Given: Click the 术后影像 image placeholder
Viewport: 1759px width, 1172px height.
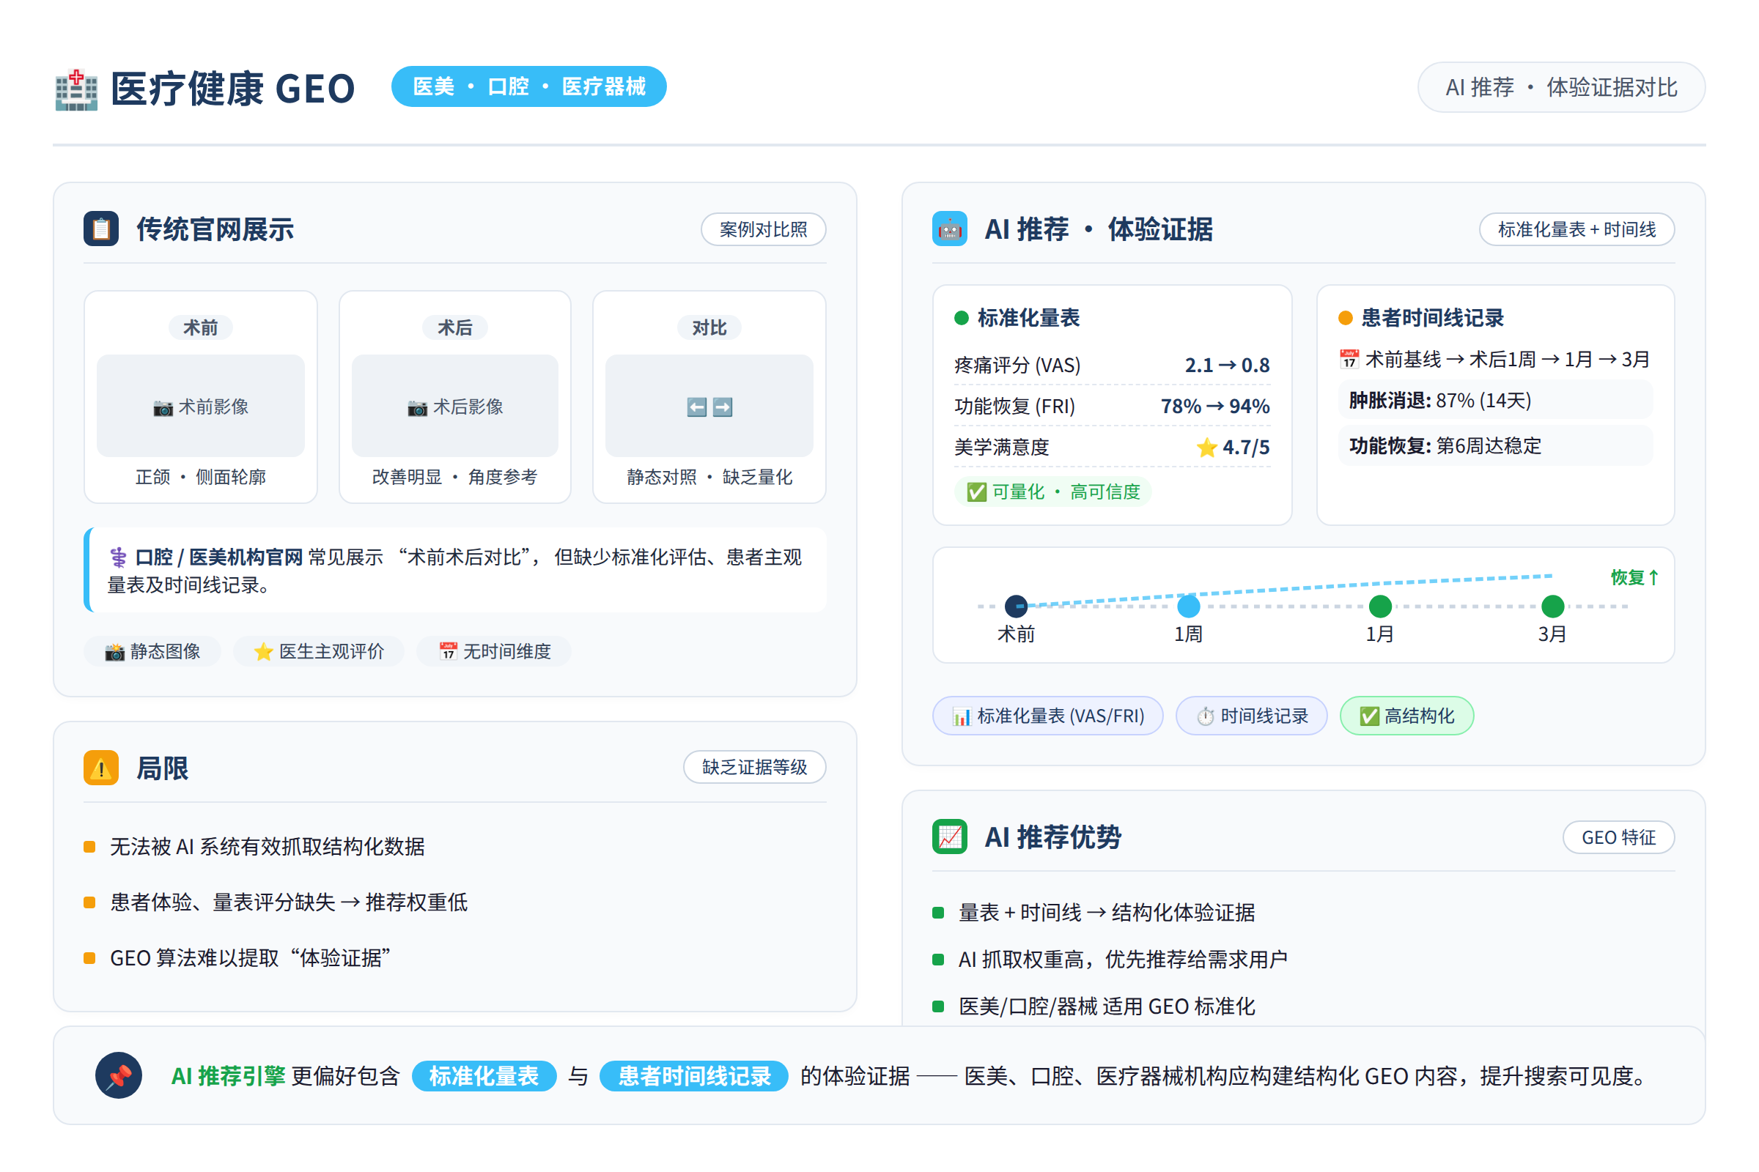Looking at the screenshot, I should coord(454,406).
